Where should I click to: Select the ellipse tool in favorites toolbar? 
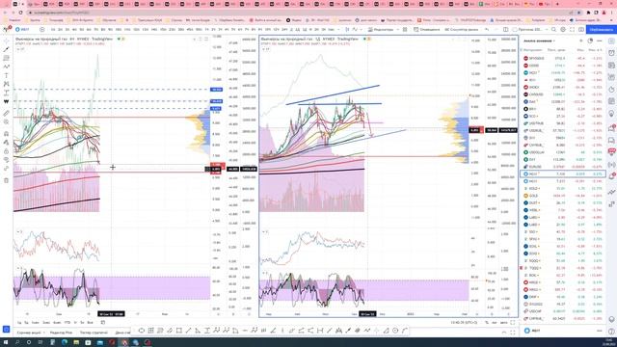pos(142,331)
